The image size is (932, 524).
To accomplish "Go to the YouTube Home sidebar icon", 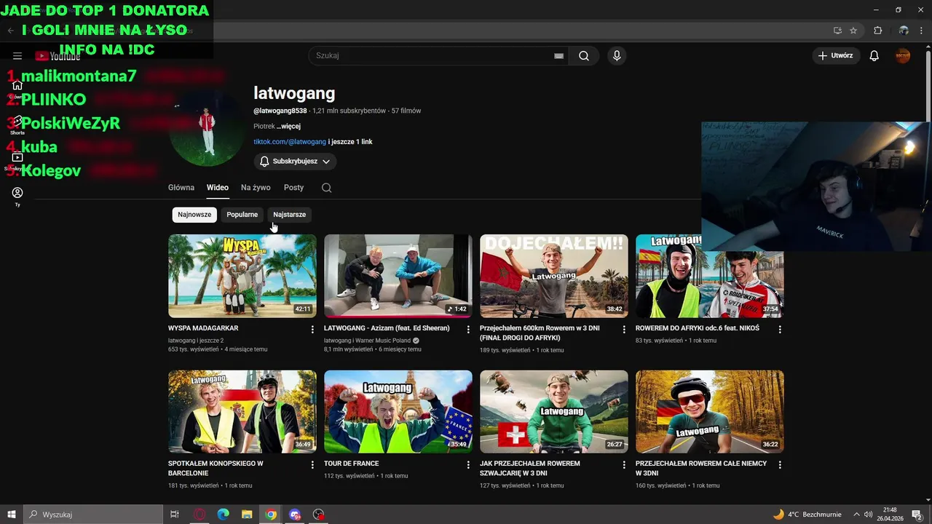I will click(x=17, y=86).
